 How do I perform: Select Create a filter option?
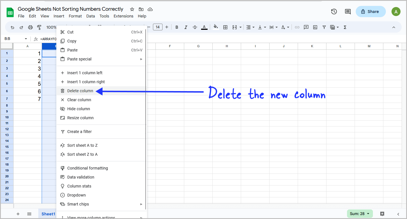[x=101, y=132]
